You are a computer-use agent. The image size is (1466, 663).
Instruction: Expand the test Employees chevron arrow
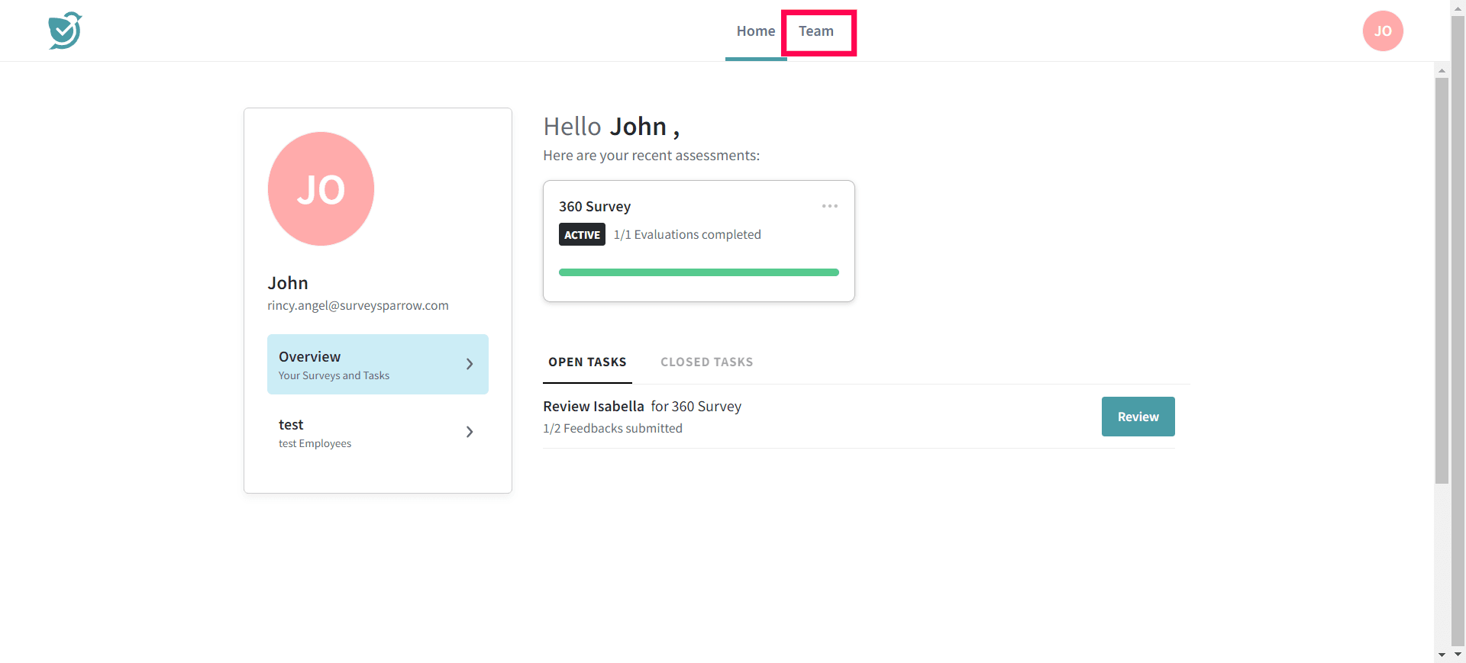[x=470, y=432]
